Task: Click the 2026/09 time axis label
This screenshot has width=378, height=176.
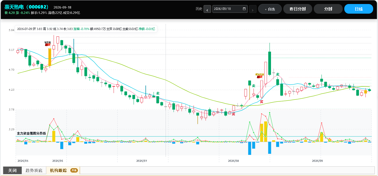Action: click(x=318, y=161)
